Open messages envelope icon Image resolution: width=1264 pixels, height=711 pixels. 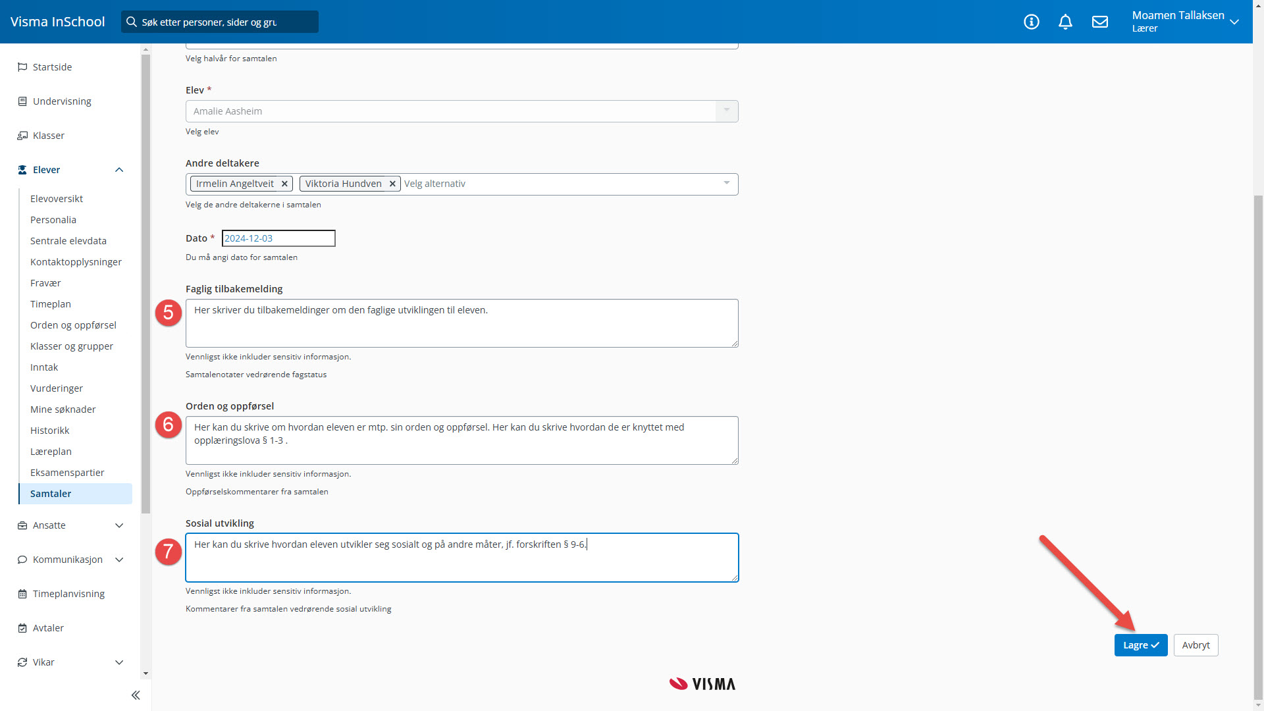(x=1099, y=22)
